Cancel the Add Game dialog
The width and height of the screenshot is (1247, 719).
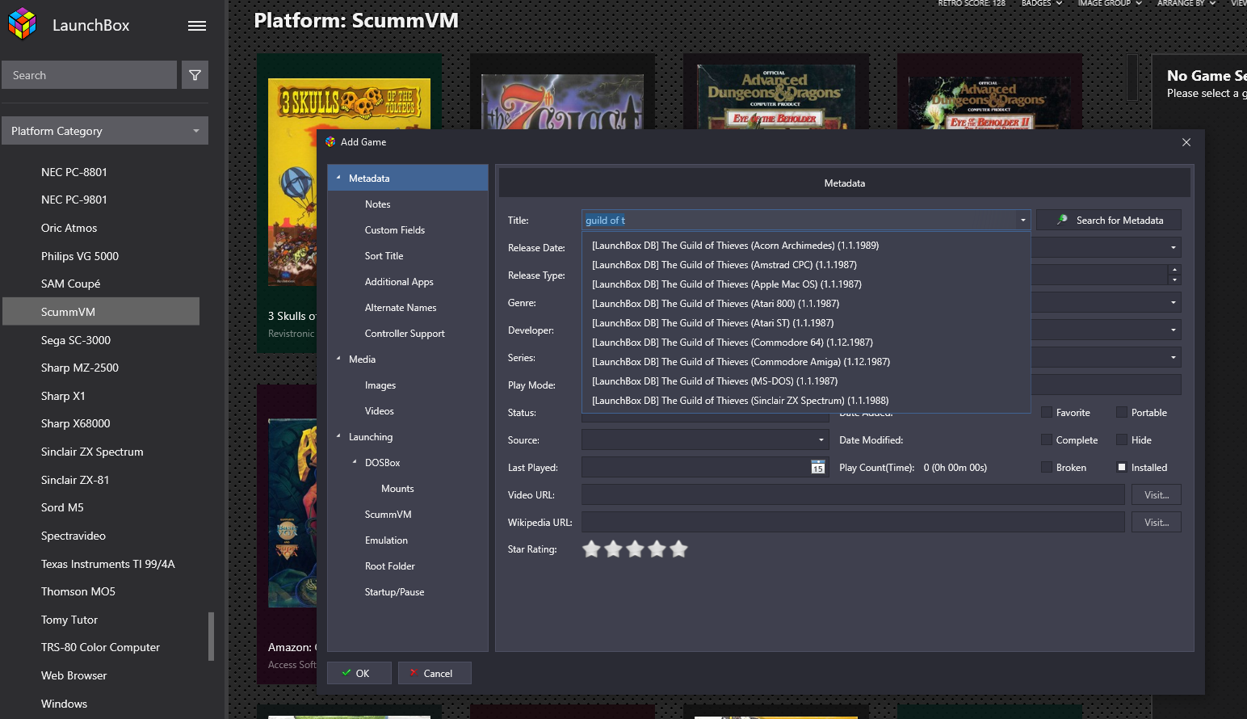pyautogui.click(x=435, y=673)
